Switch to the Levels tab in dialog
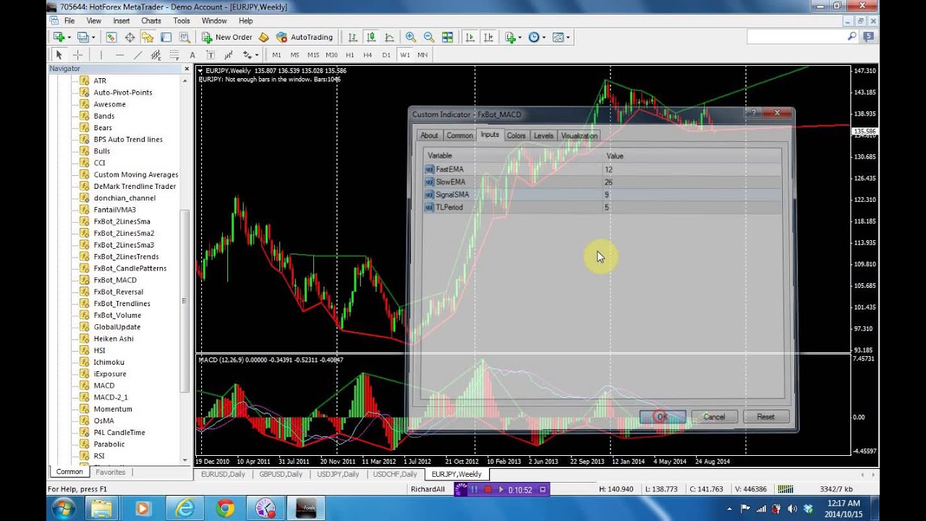 coord(543,135)
